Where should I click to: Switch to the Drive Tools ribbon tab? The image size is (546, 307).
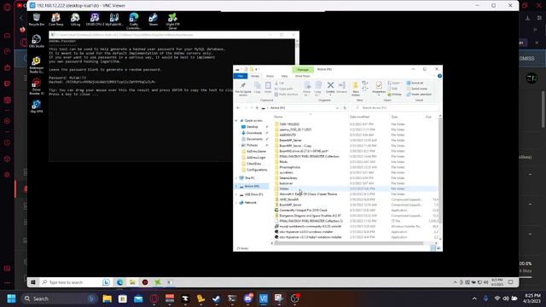click(303, 76)
